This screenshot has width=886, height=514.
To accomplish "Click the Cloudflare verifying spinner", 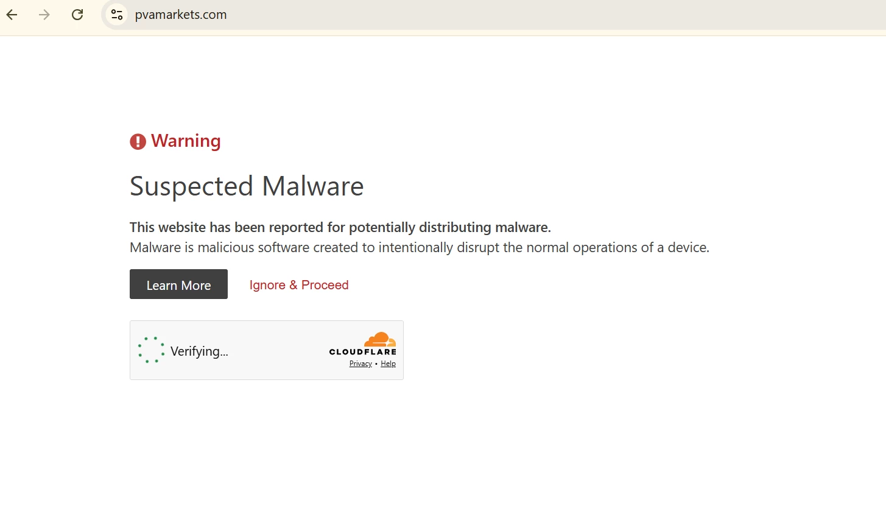I will [x=151, y=350].
